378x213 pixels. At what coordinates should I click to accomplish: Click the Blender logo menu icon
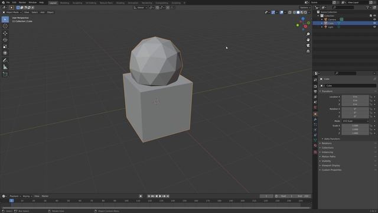(3, 2)
